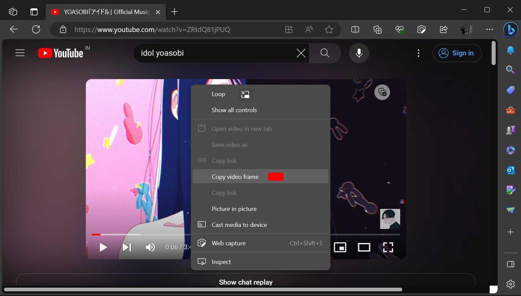Go to the YouTube home logo
521x296 pixels.
[60, 53]
